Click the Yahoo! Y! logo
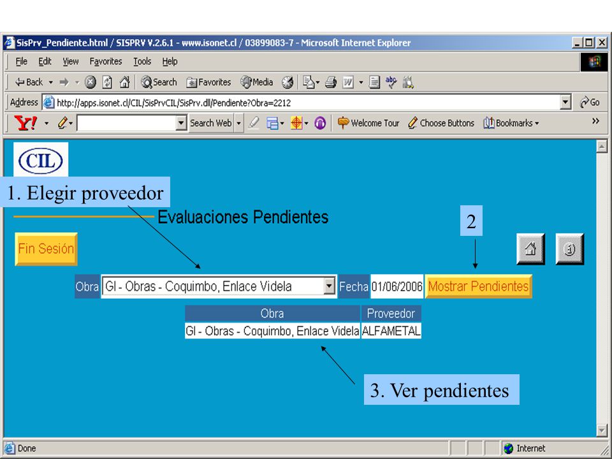 25,123
